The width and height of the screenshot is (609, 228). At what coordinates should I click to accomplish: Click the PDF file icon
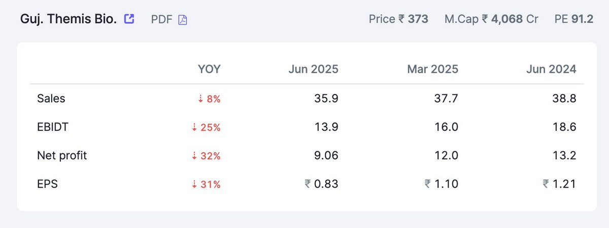click(183, 20)
